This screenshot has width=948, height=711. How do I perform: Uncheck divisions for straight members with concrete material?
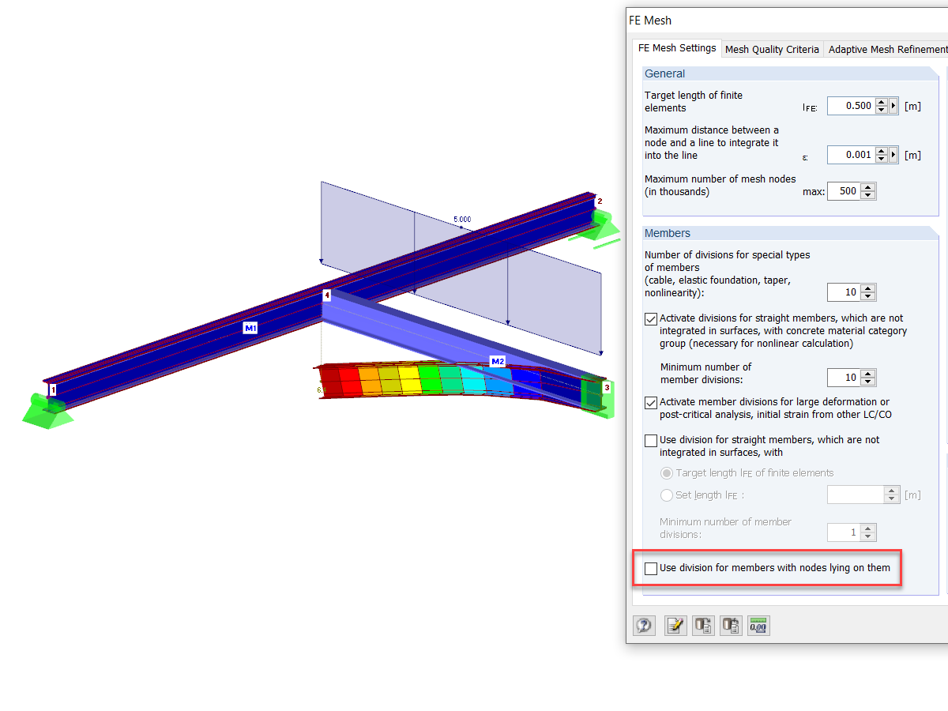coord(650,318)
